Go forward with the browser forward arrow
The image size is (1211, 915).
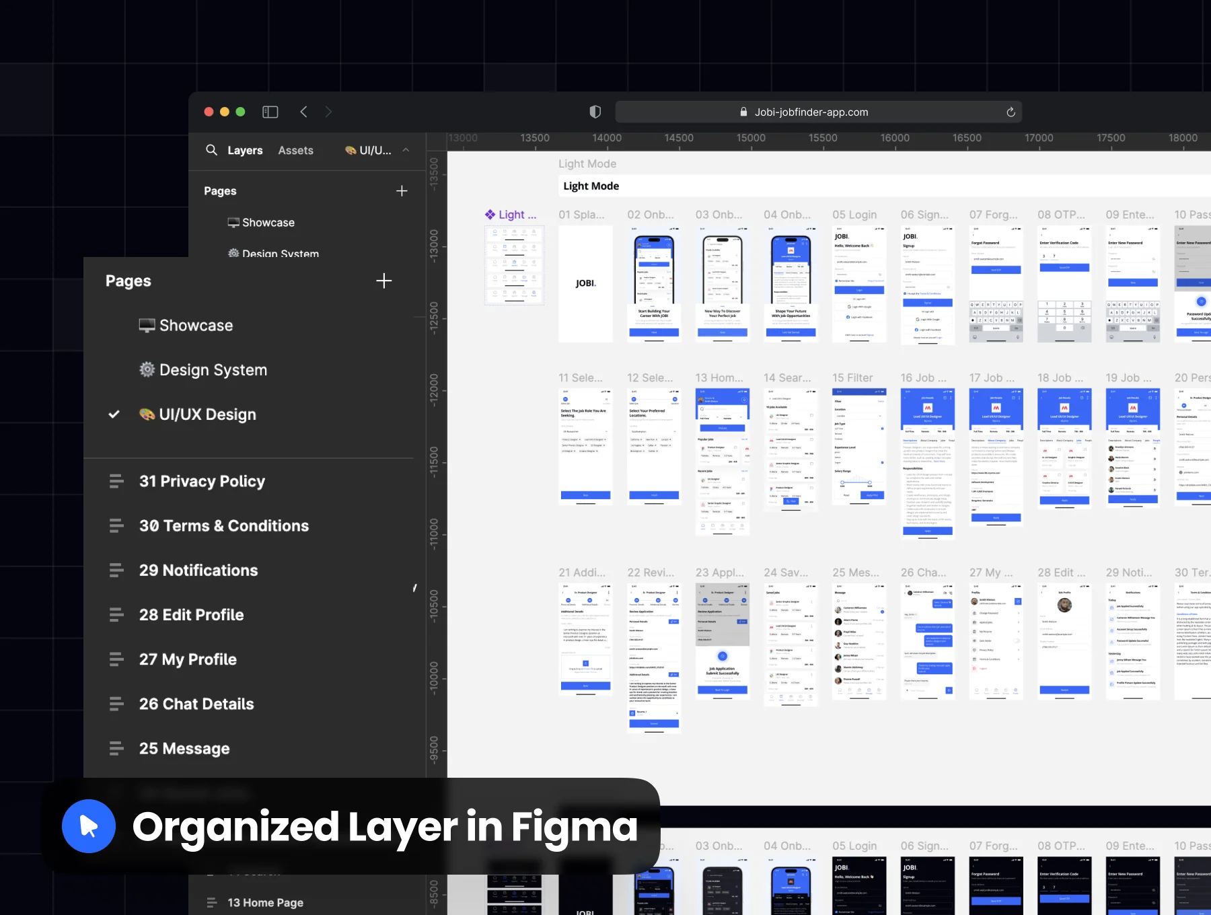click(x=328, y=112)
